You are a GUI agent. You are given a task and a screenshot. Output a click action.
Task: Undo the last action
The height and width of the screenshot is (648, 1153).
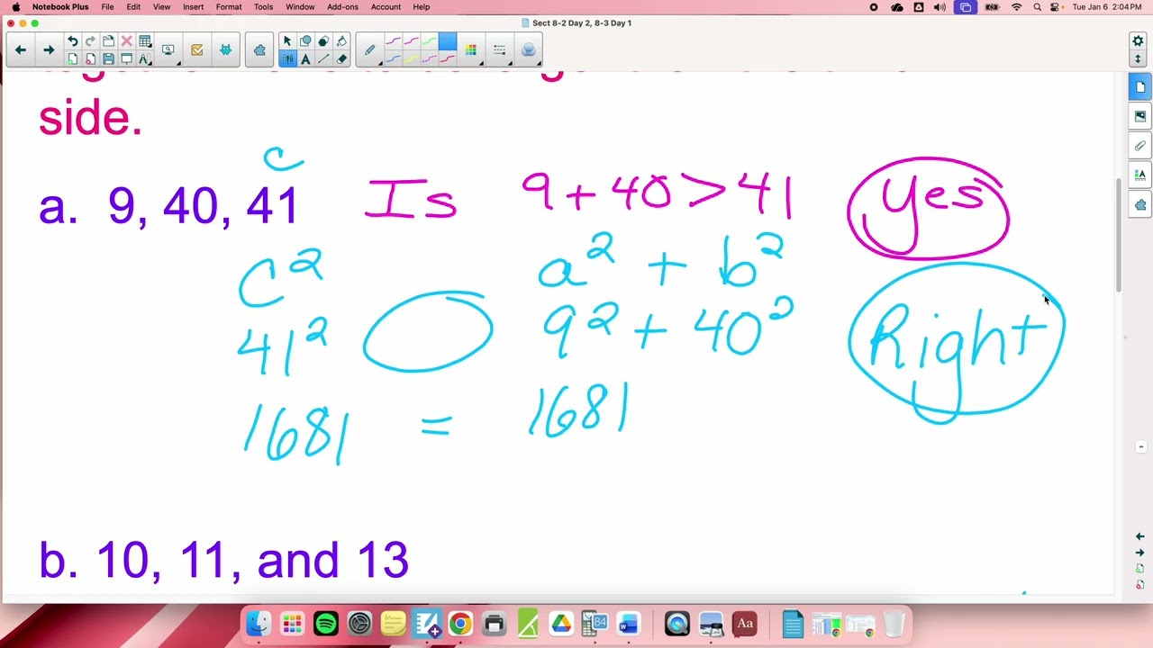(72, 40)
